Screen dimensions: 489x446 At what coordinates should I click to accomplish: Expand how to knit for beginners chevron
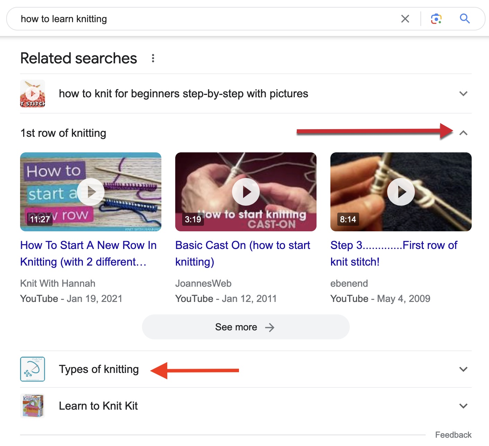(463, 93)
